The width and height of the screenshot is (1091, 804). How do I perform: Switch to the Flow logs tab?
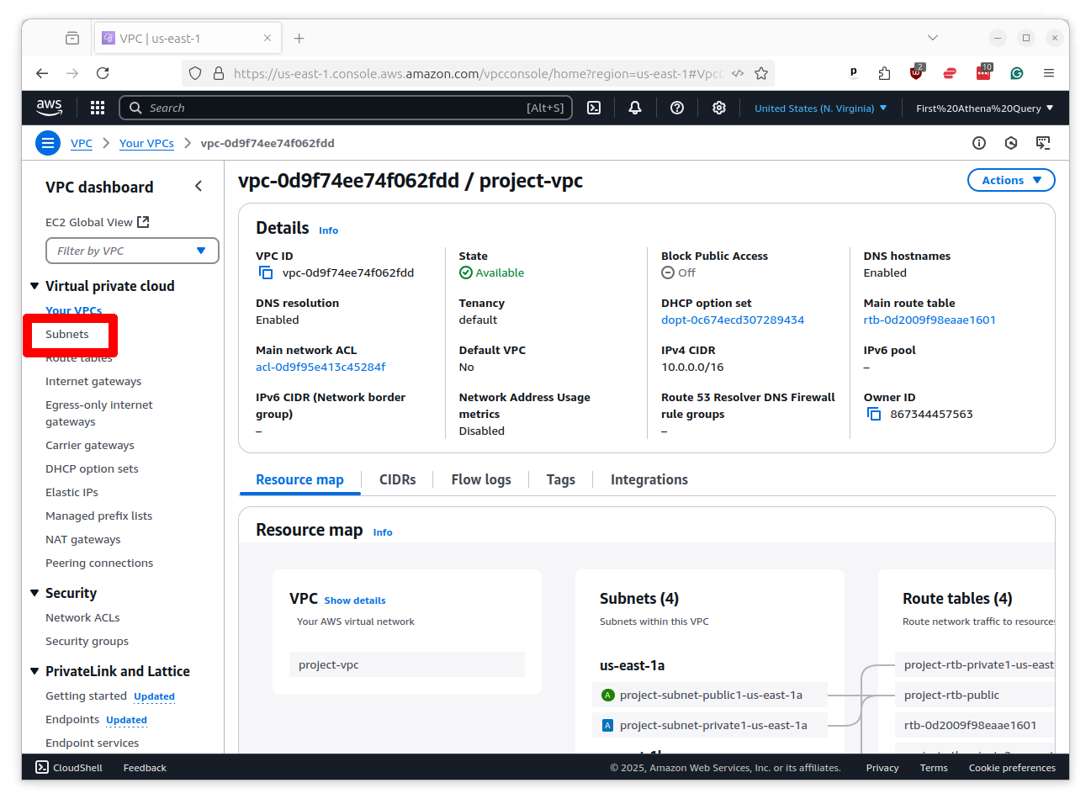[480, 479]
